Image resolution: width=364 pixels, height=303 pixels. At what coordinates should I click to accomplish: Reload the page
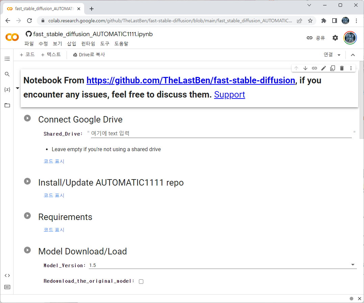point(29,21)
